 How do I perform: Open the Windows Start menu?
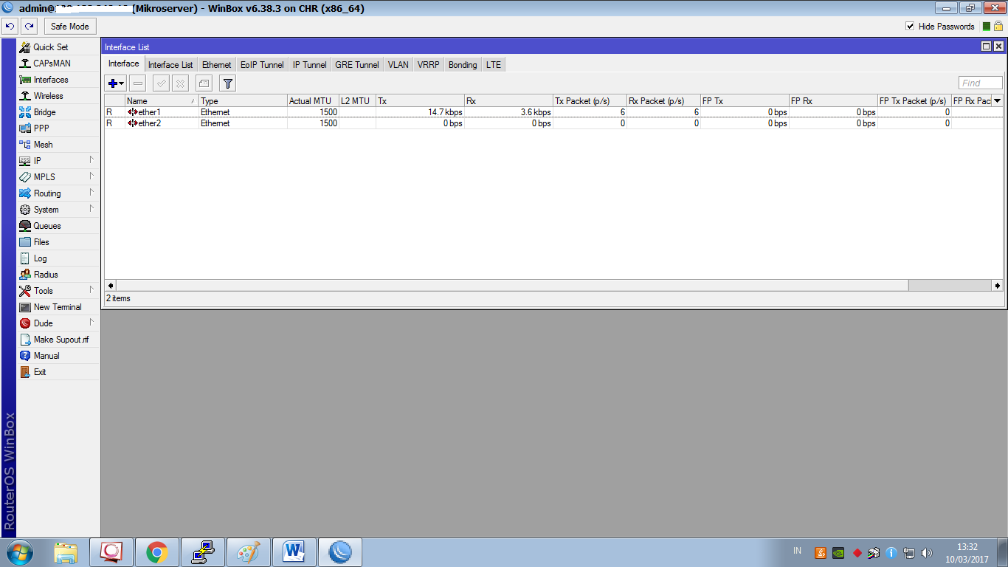click(19, 552)
